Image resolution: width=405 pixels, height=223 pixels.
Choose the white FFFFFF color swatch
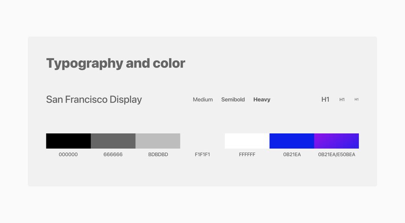[x=247, y=141]
